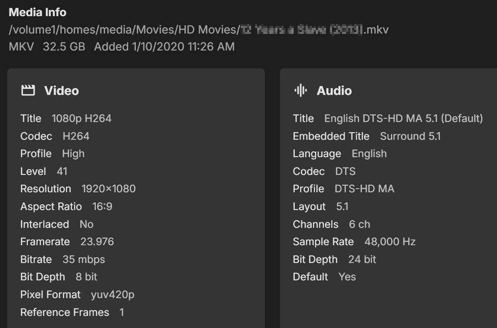Select the English DTS-HD MA 5.1 audio title
The width and height of the screenshot is (497, 328).
coord(403,119)
